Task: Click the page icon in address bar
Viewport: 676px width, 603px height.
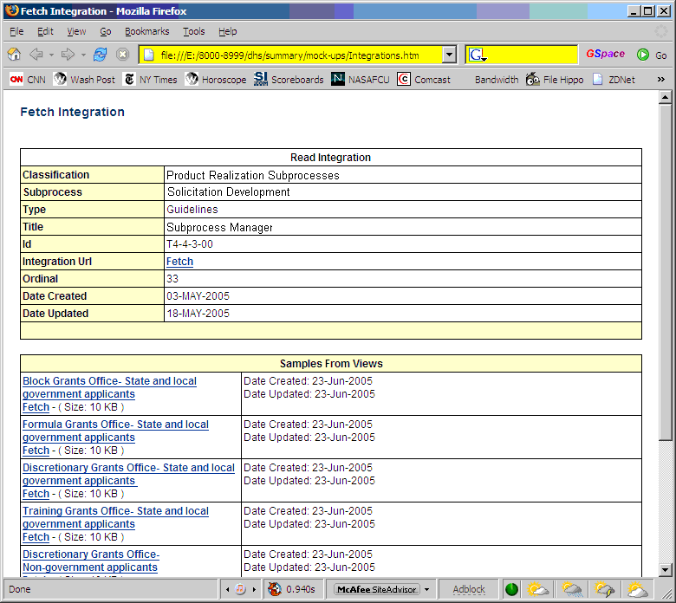Action: pos(149,55)
